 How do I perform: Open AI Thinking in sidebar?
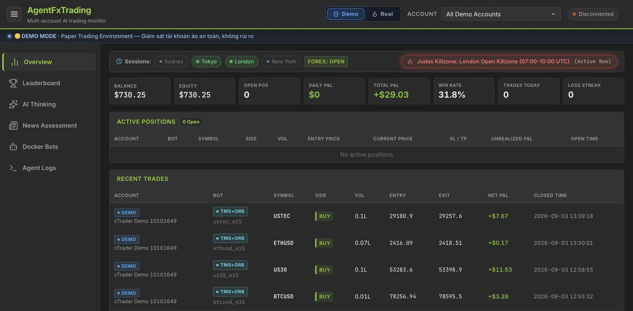[49, 104]
